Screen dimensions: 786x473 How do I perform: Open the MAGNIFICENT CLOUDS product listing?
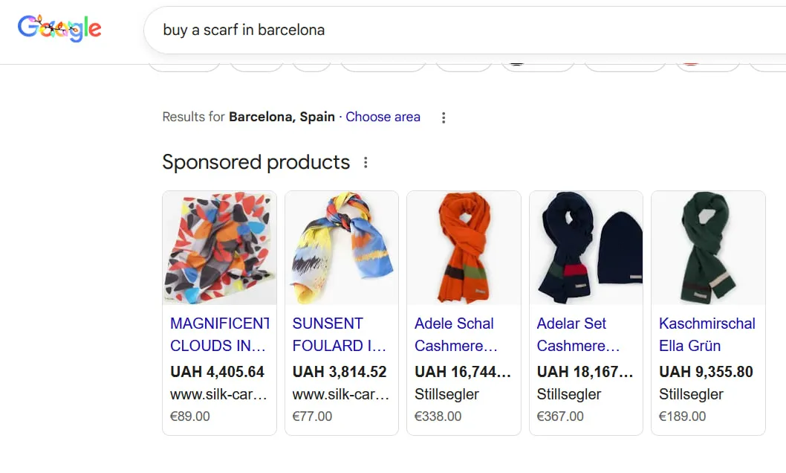218,335
